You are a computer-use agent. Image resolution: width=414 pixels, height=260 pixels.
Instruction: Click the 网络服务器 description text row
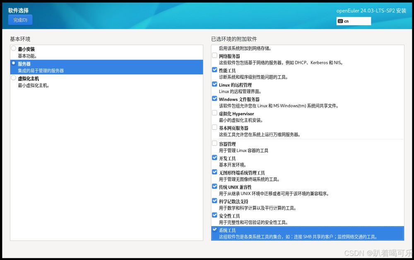[x=281, y=63]
